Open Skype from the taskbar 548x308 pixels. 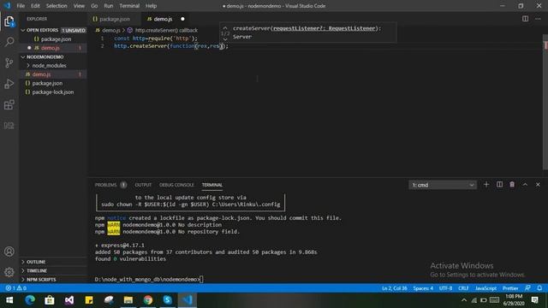[x=168, y=300]
